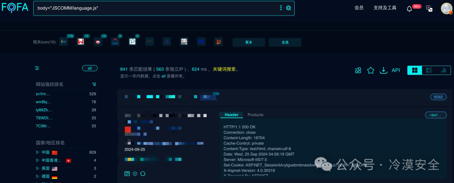The width and height of the screenshot is (454, 183).
Task: Click the 2024-09-25 date text
Action: tap(135, 149)
